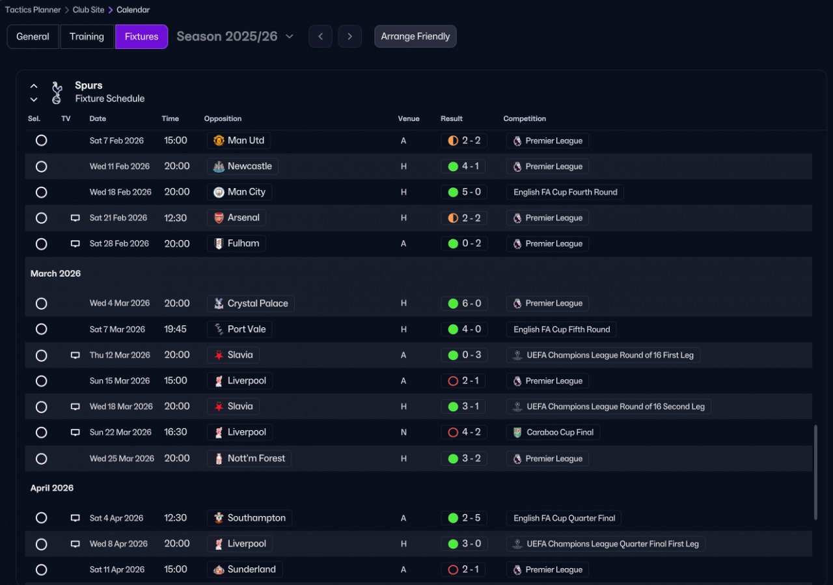Click the Newcastle club badge
Image resolution: width=833 pixels, height=585 pixels.
pyautogui.click(x=219, y=167)
